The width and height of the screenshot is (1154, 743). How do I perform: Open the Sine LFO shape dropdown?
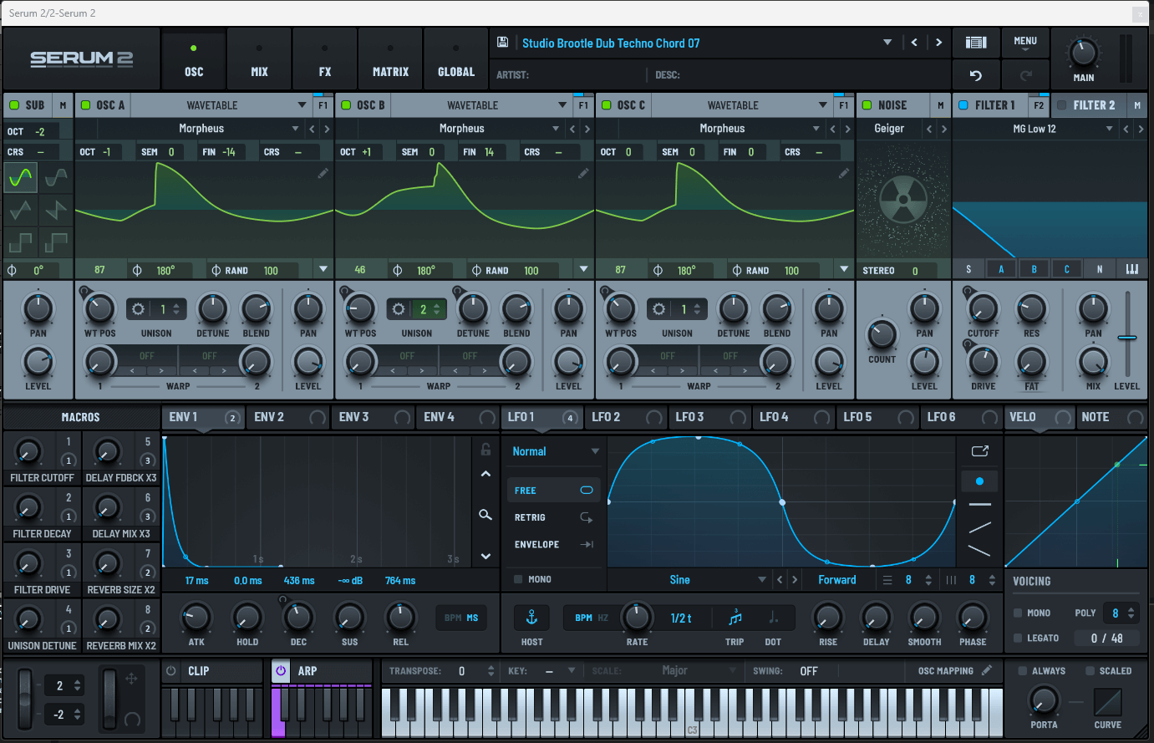pyautogui.click(x=762, y=579)
